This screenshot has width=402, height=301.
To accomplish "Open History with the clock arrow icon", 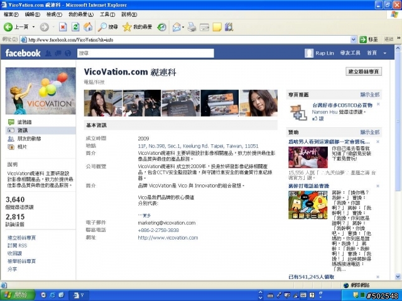I will point(162,27).
